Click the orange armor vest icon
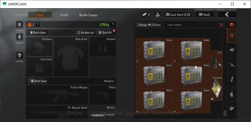The image size is (251, 122). (x=30, y=25)
